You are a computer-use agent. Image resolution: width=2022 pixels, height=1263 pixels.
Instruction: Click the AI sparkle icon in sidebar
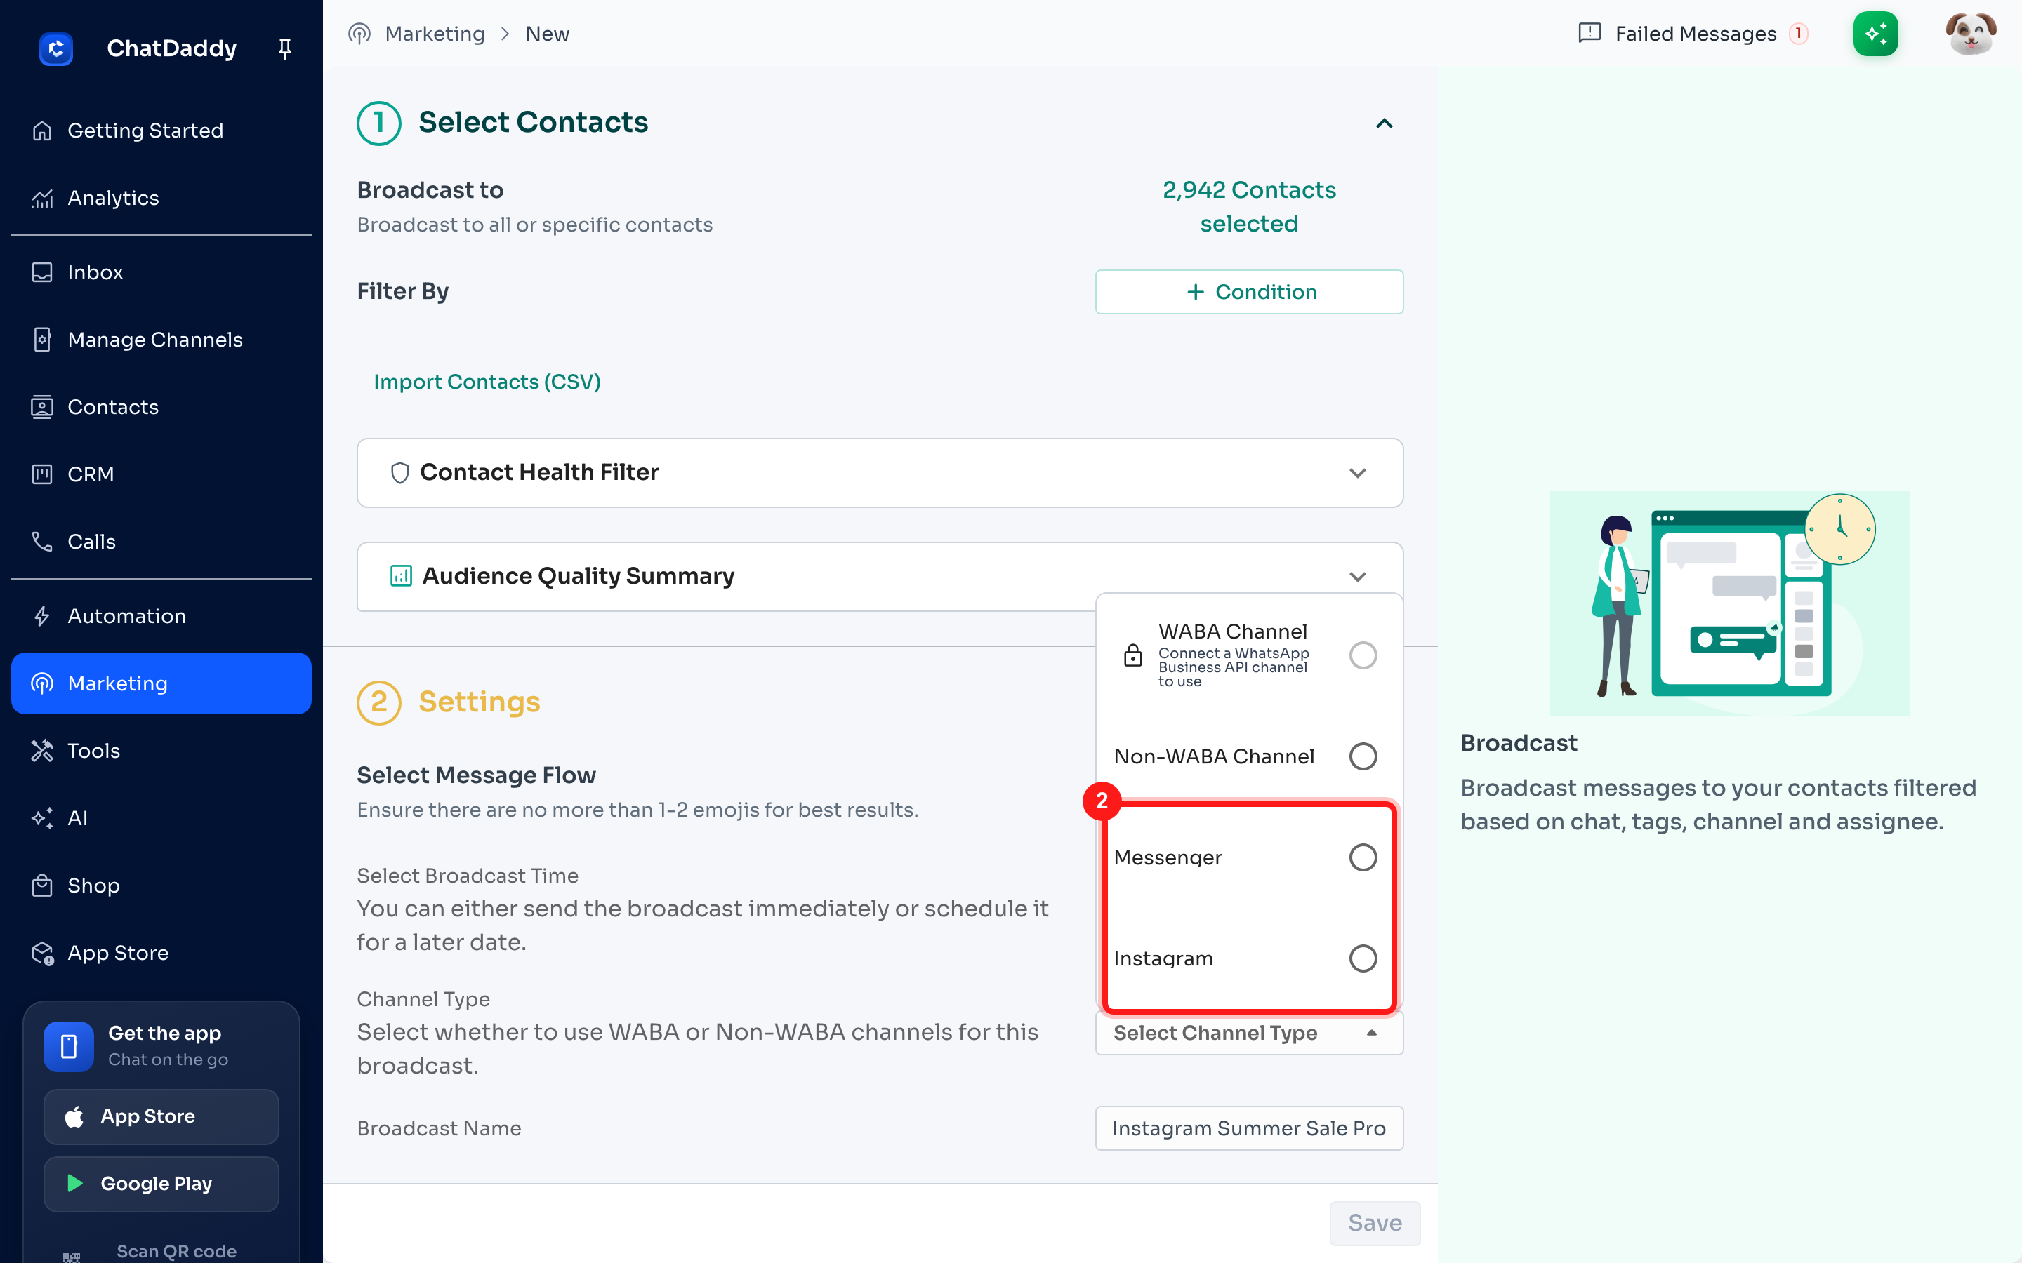click(42, 817)
